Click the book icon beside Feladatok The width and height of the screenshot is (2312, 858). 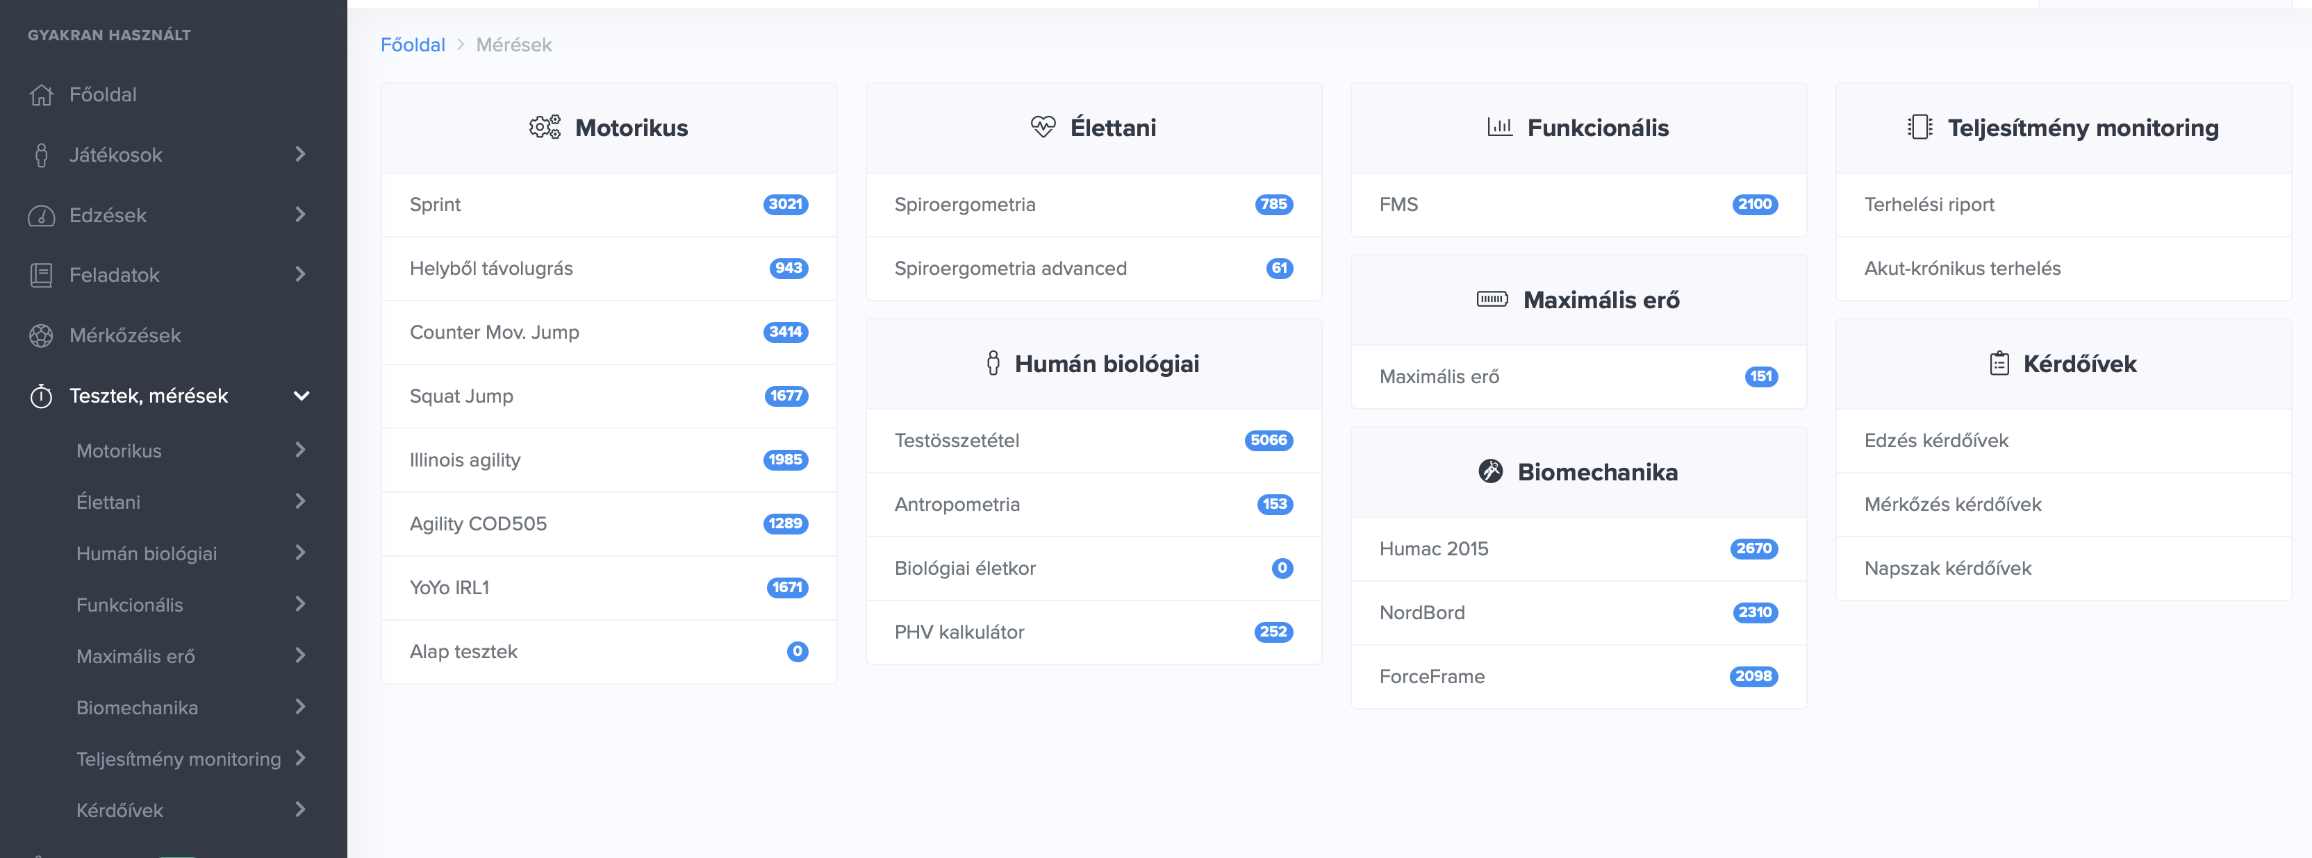[41, 276]
